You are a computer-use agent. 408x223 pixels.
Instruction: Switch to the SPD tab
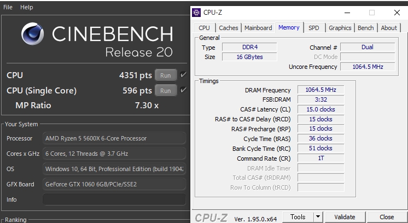coord(314,28)
